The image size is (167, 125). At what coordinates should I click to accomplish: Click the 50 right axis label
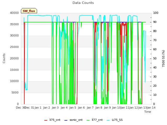pyautogui.click(x=155, y=58)
